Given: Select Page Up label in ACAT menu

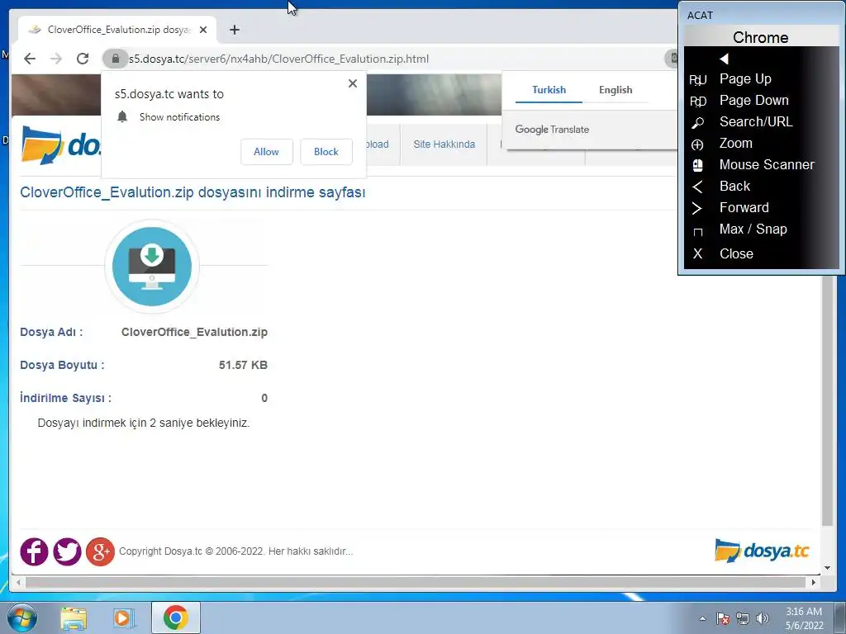Looking at the screenshot, I should click(745, 78).
